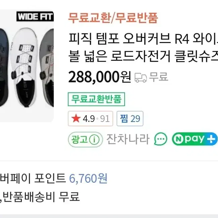Click the 반품배송비 무료 text
218x218 pixels.
[41, 197]
